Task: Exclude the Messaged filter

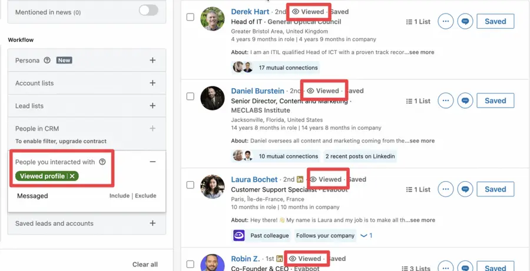Action: coord(145,196)
